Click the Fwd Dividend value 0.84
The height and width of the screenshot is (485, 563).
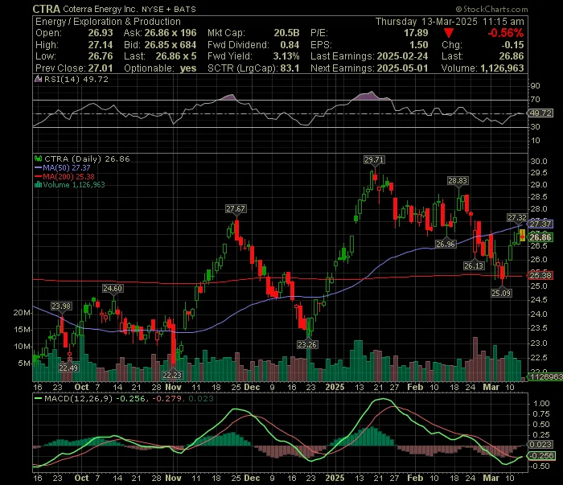tap(290, 45)
